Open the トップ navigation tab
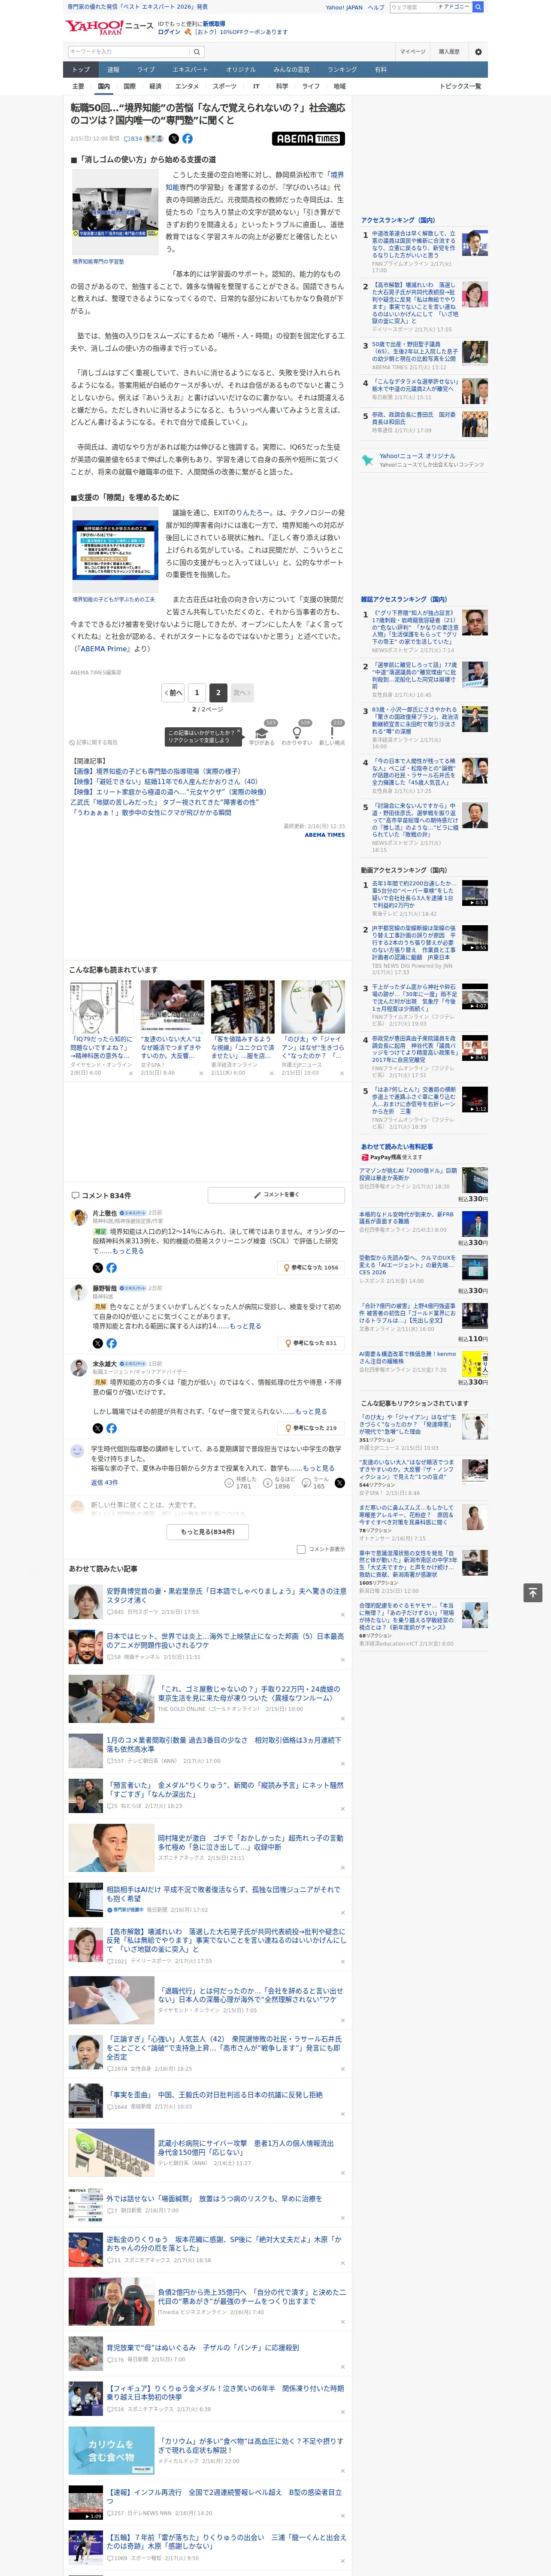 [x=81, y=70]
